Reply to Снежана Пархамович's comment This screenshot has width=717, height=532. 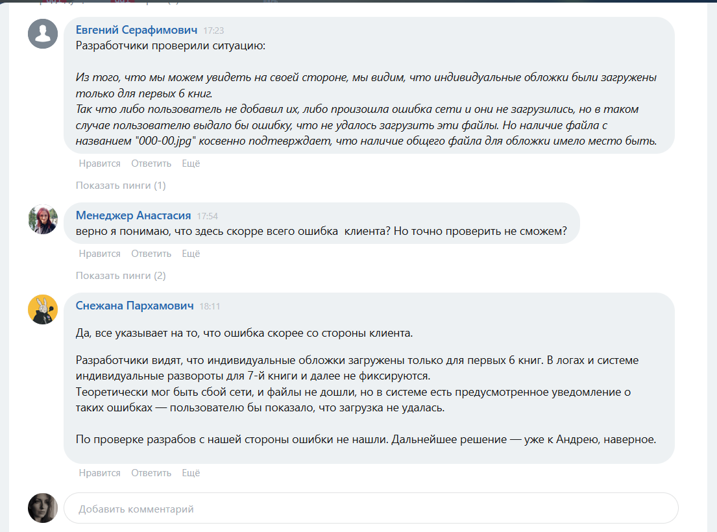151,473
